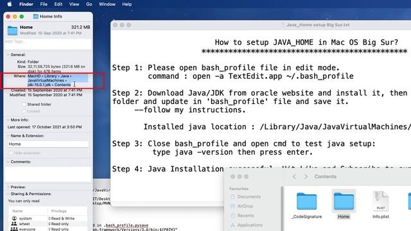411x231 pixels.
Task: Open the Edit menu
Action: [58, 4]
